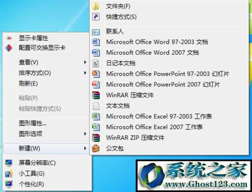Click the contact card icon beside 联系人
This screenshot has height=192, width=252.
(x=96, y=32)
